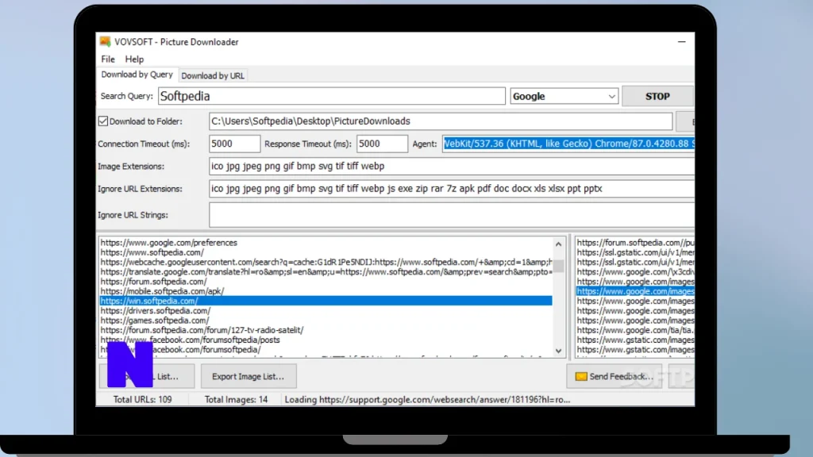
Task: Select highlighted https://win.softpedia.com/ row
Action: click(x=326, y=301)
